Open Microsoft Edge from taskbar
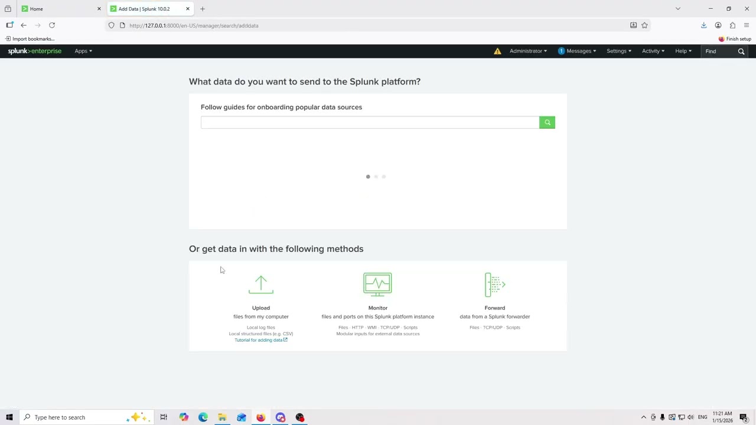The width and height of the screenshot is (756, 425). (203, 417)
